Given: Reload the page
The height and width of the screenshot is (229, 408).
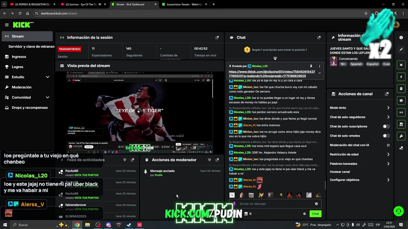Looking at the screenshot, I should point(20,13).
